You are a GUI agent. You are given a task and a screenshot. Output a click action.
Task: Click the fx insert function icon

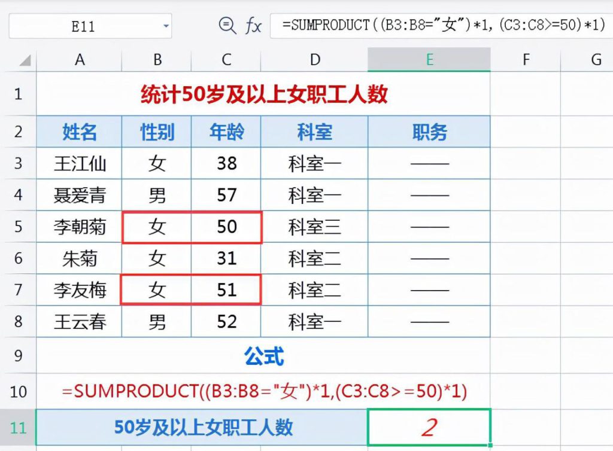point(253,26)
